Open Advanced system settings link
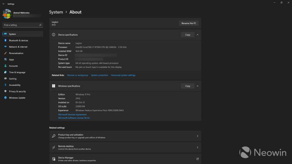Screen dimensions: 292x164 (123, 75)
